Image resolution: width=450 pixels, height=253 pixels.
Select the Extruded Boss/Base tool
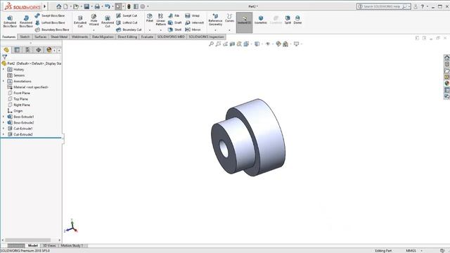pyautogui.click(x=10, y=22)
